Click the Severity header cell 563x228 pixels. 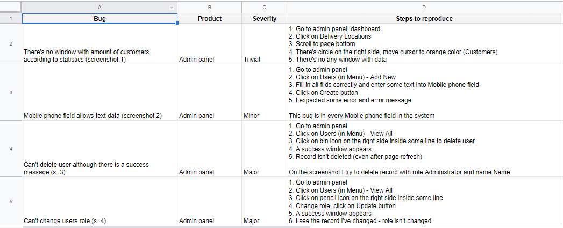click(x=264, y=19)
